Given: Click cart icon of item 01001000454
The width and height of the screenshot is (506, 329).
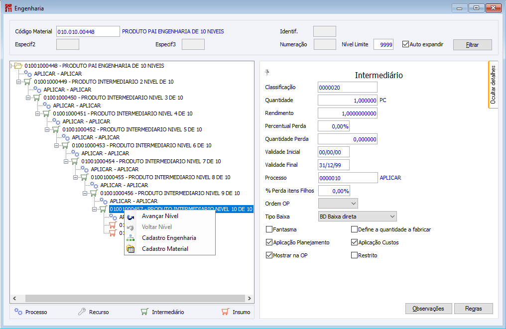Looking at the screenshot, I should (x=75, y=161).
